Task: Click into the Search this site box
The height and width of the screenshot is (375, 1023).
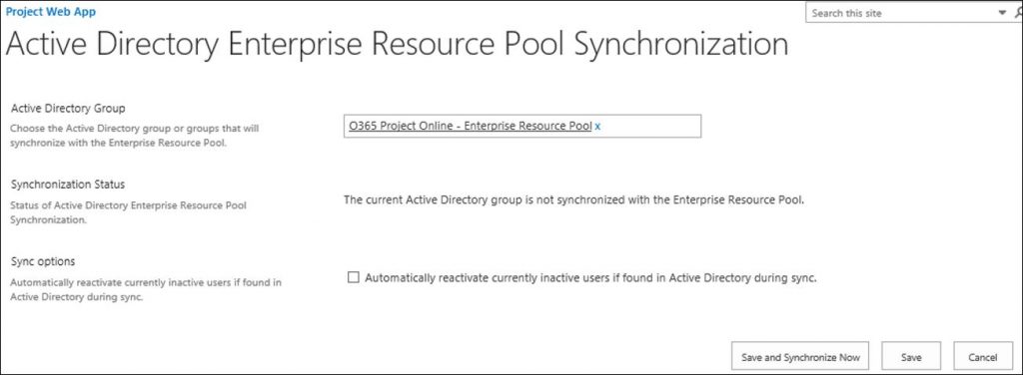Action: pos(902,13)
